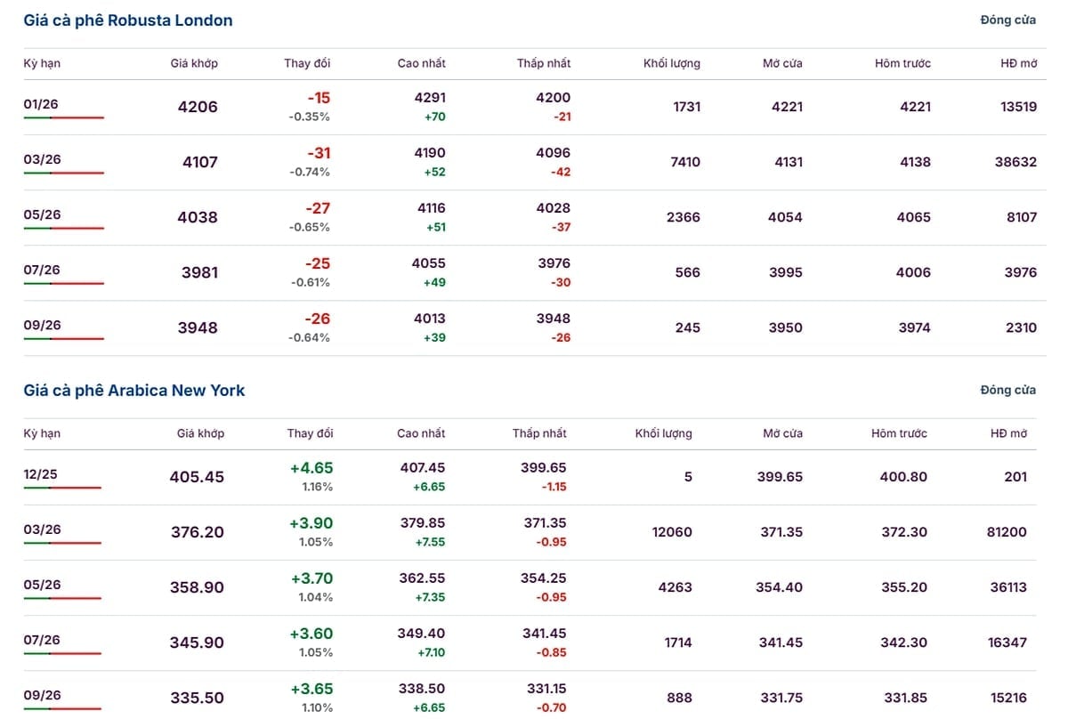Click matched price 376.20 for Arabica 03/26

198,532
